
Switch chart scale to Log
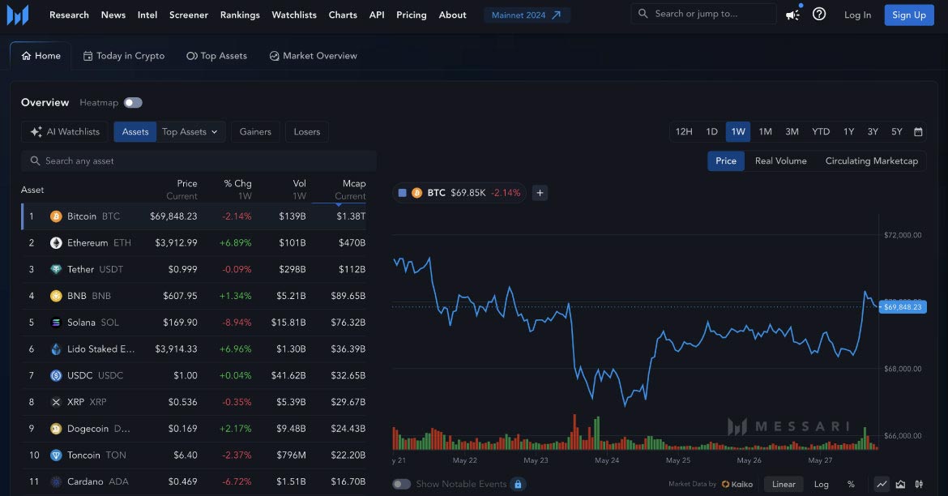tap(822, 483)
